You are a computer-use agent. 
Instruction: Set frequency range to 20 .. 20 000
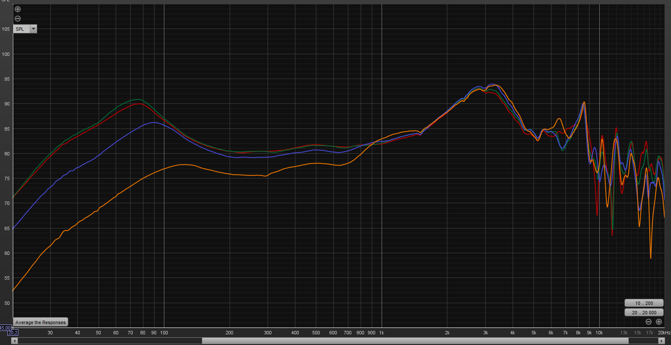tap(644, 313)
